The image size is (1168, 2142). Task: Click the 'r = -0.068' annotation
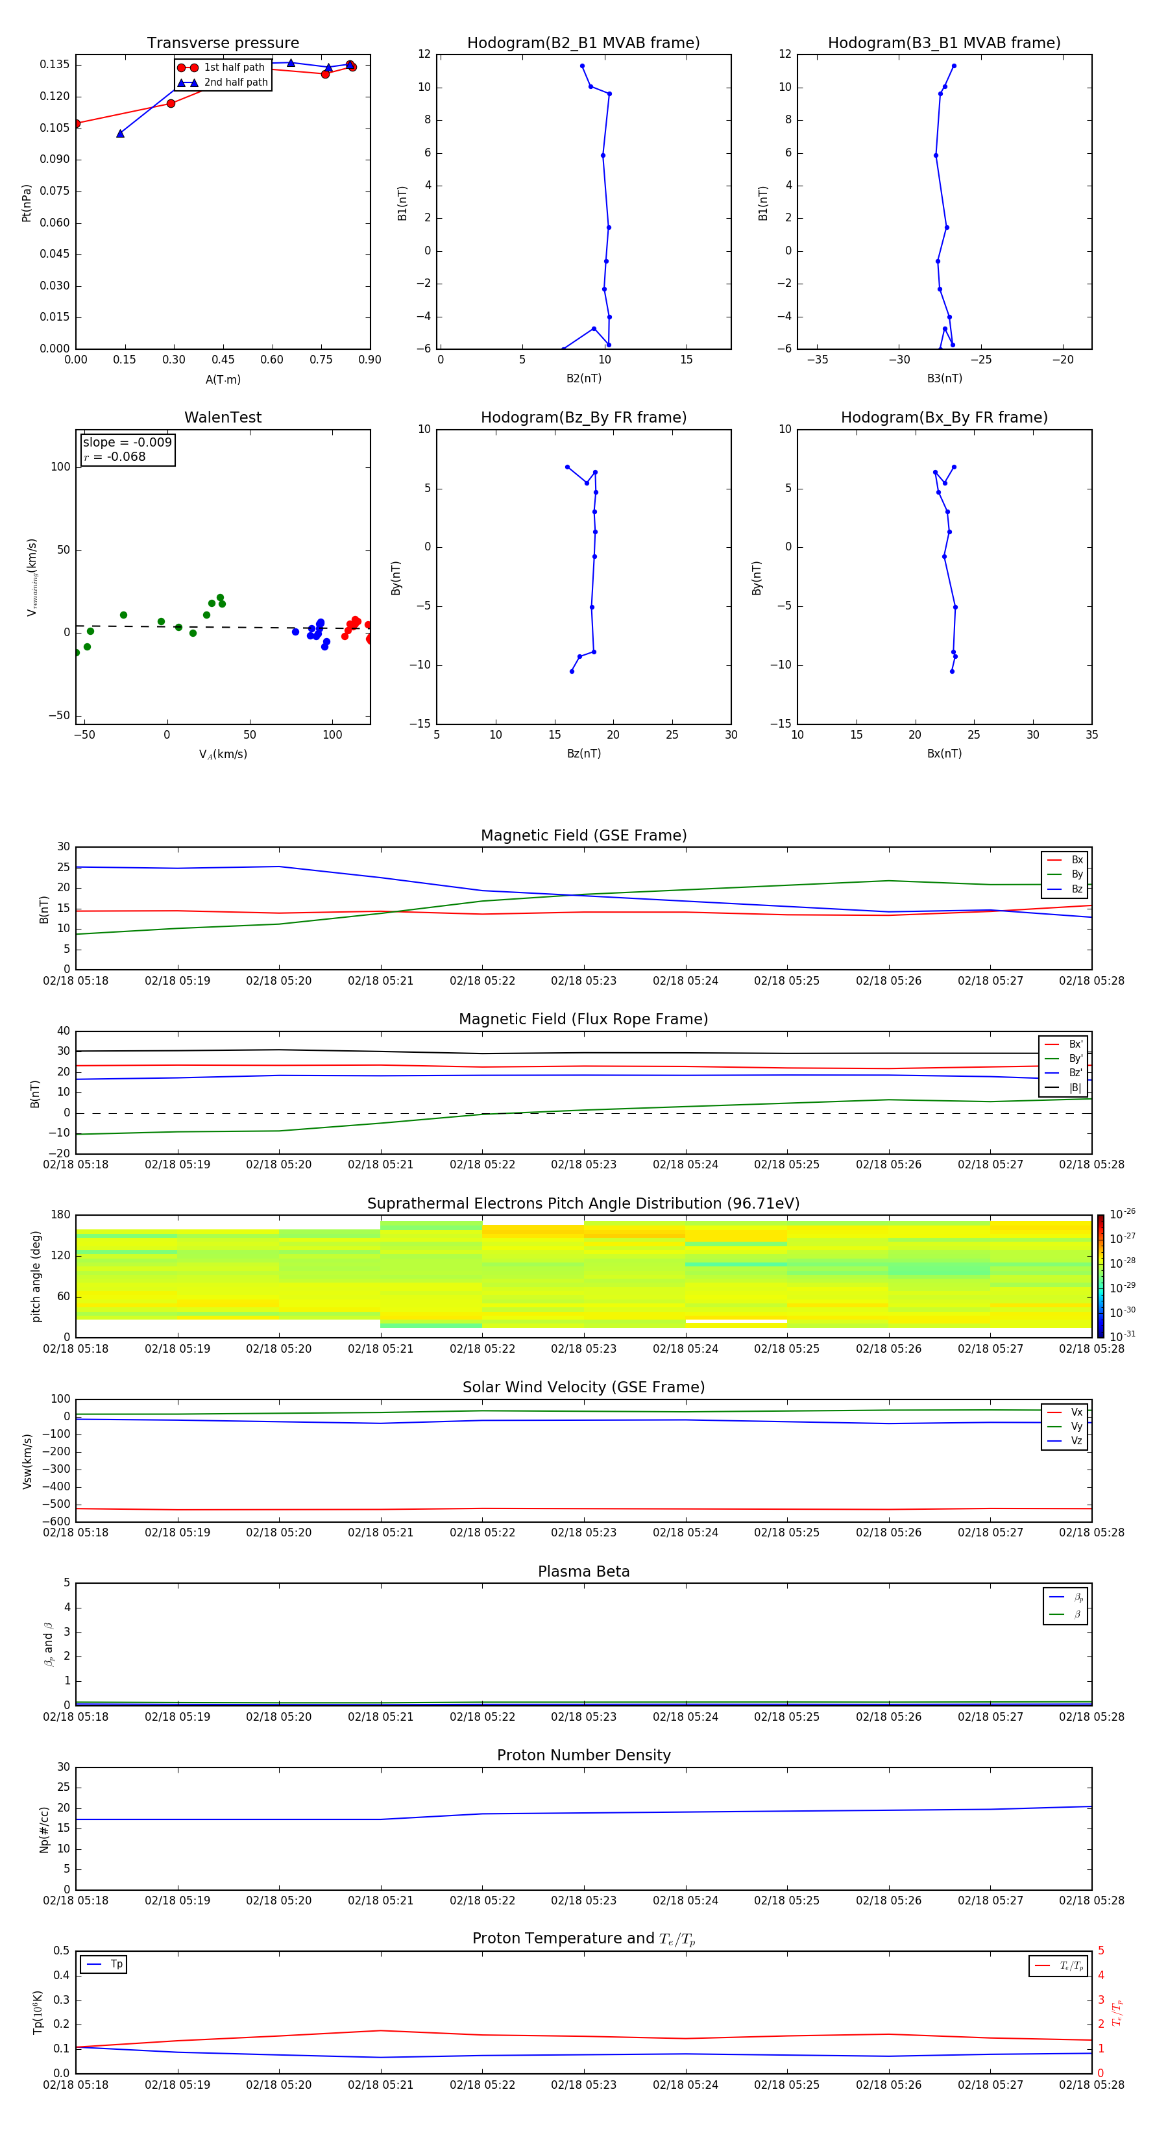(x=114, y=456)
